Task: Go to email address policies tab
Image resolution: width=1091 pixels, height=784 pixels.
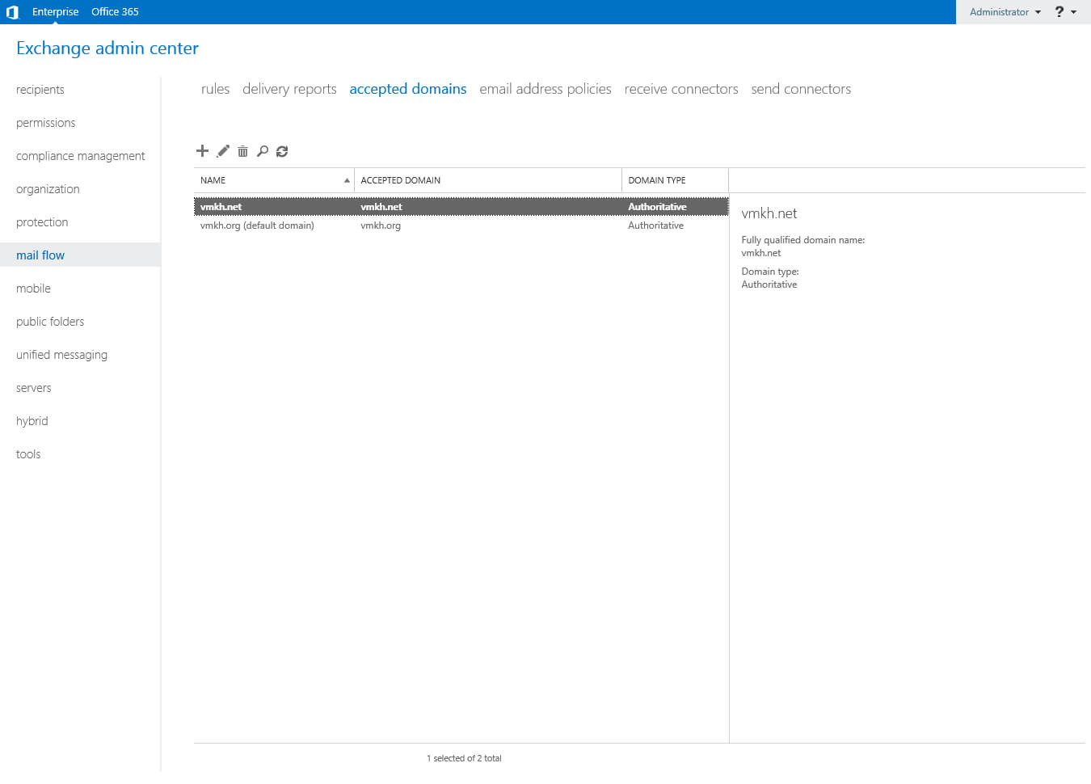Action: pos(545,89)
